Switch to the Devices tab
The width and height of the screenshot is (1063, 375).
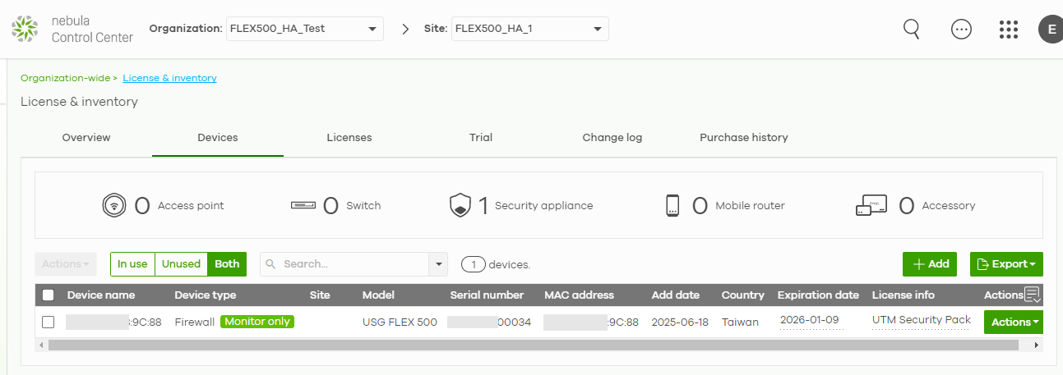tap(218, 137)
